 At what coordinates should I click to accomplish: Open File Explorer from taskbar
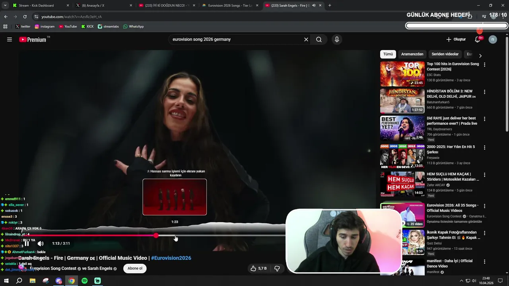pos(33,281)
